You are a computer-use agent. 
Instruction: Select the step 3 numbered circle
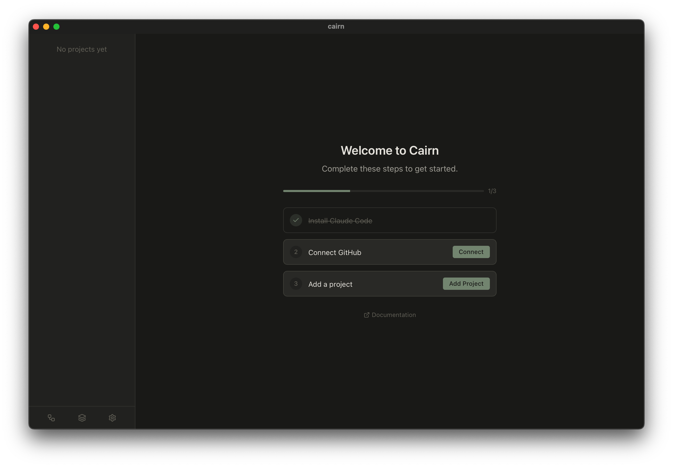296,283
